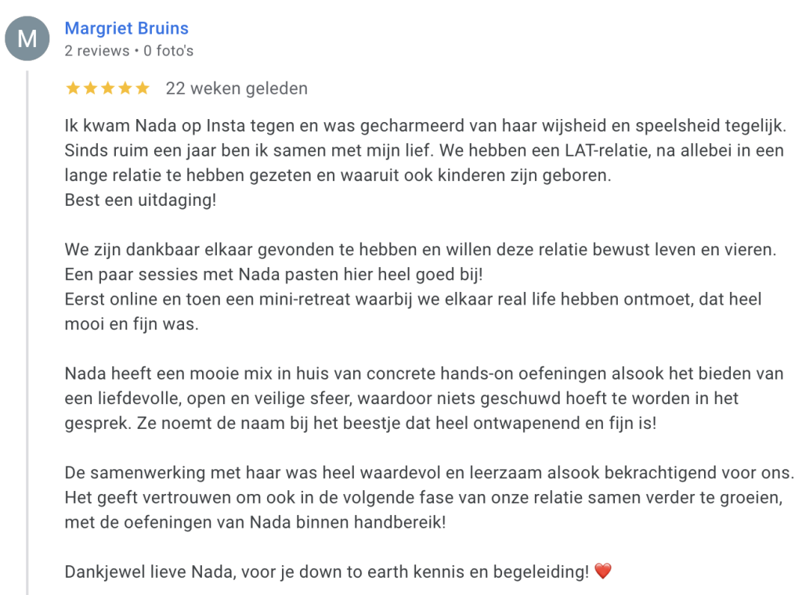Click the grey vertical bar beside review

28,329
